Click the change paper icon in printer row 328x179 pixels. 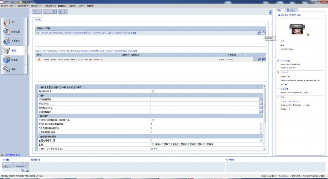(x=263, y=33)
